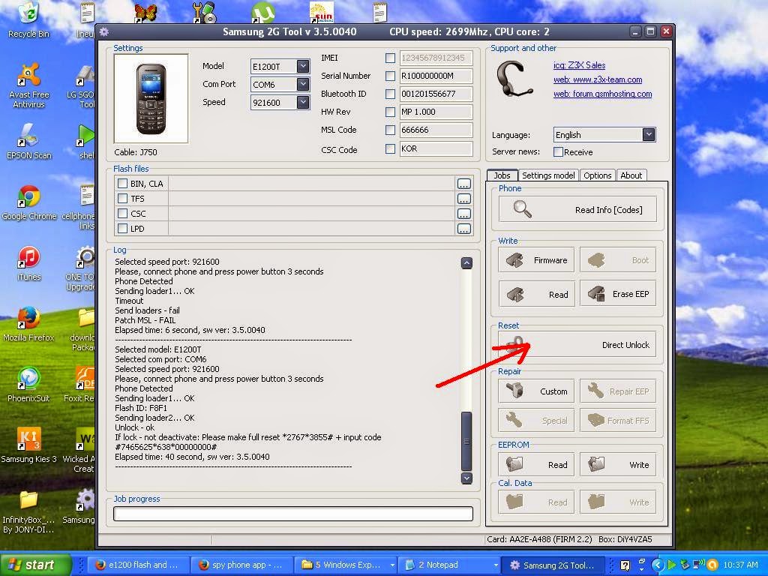Enable the CSC Code checkbox
The height and width of the screenshot is (576, 768).
pyautogui.click(x=390, y=148)
